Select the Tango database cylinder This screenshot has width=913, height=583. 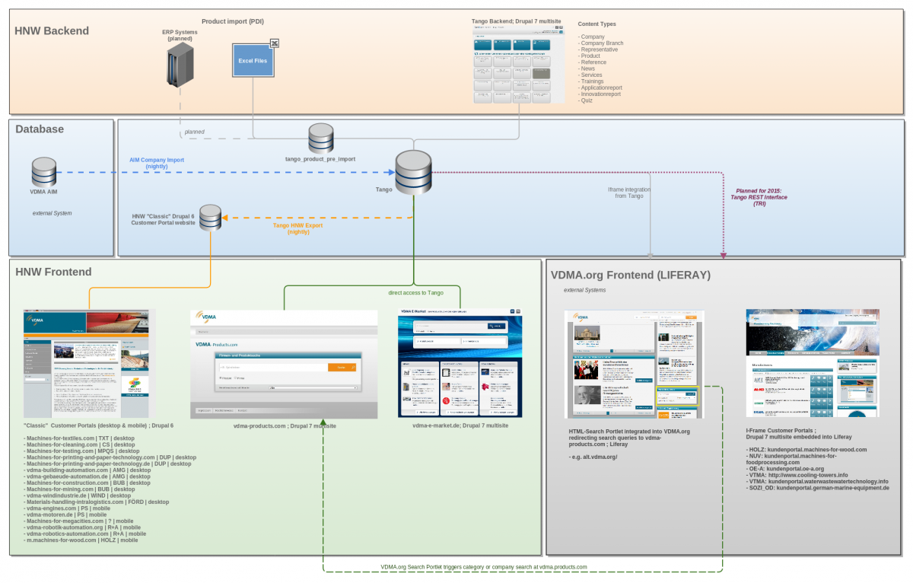414,172
